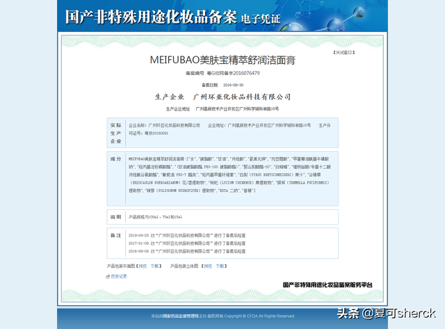Click the 国家药品监督管理局 copyright footer text

point(181,316)
